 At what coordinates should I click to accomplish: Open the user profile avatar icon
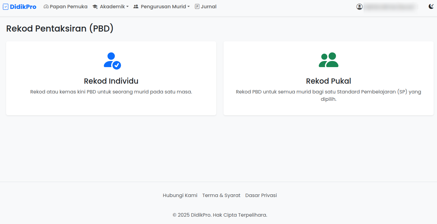tap(359, 6)
